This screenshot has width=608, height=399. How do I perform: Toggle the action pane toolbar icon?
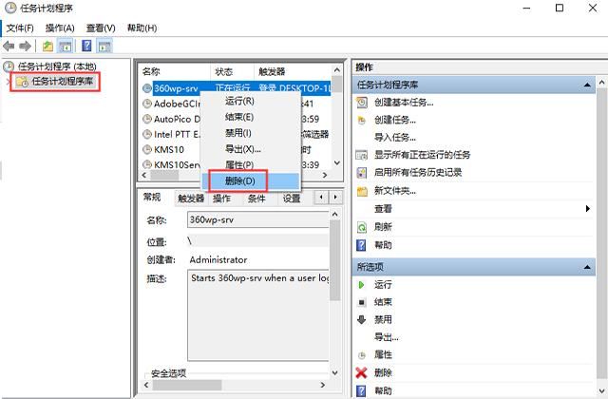click(x=104, y=47)
